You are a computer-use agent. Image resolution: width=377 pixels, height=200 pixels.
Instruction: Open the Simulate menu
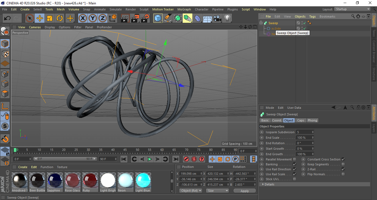pos(115,9)
